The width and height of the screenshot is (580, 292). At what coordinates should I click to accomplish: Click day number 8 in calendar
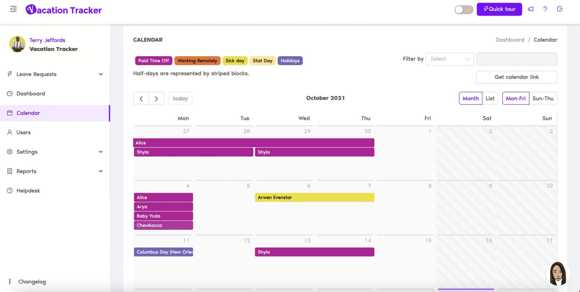[430, 186]
